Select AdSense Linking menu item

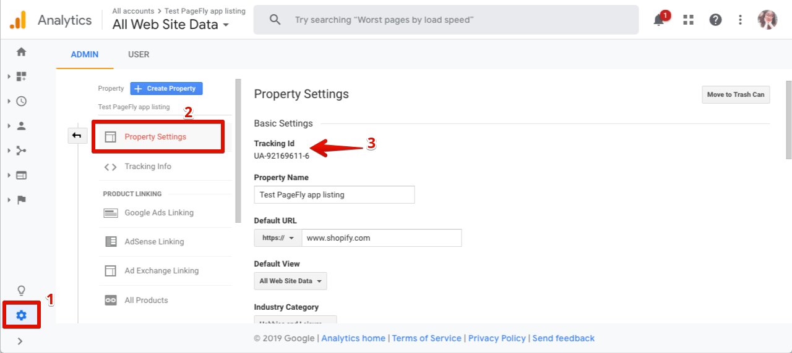[165, 242]
